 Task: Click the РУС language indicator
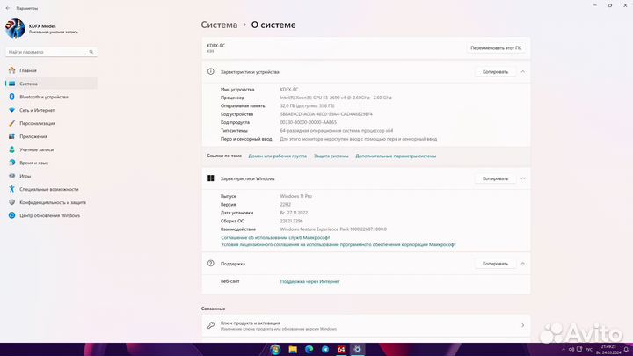coord(588,350)
